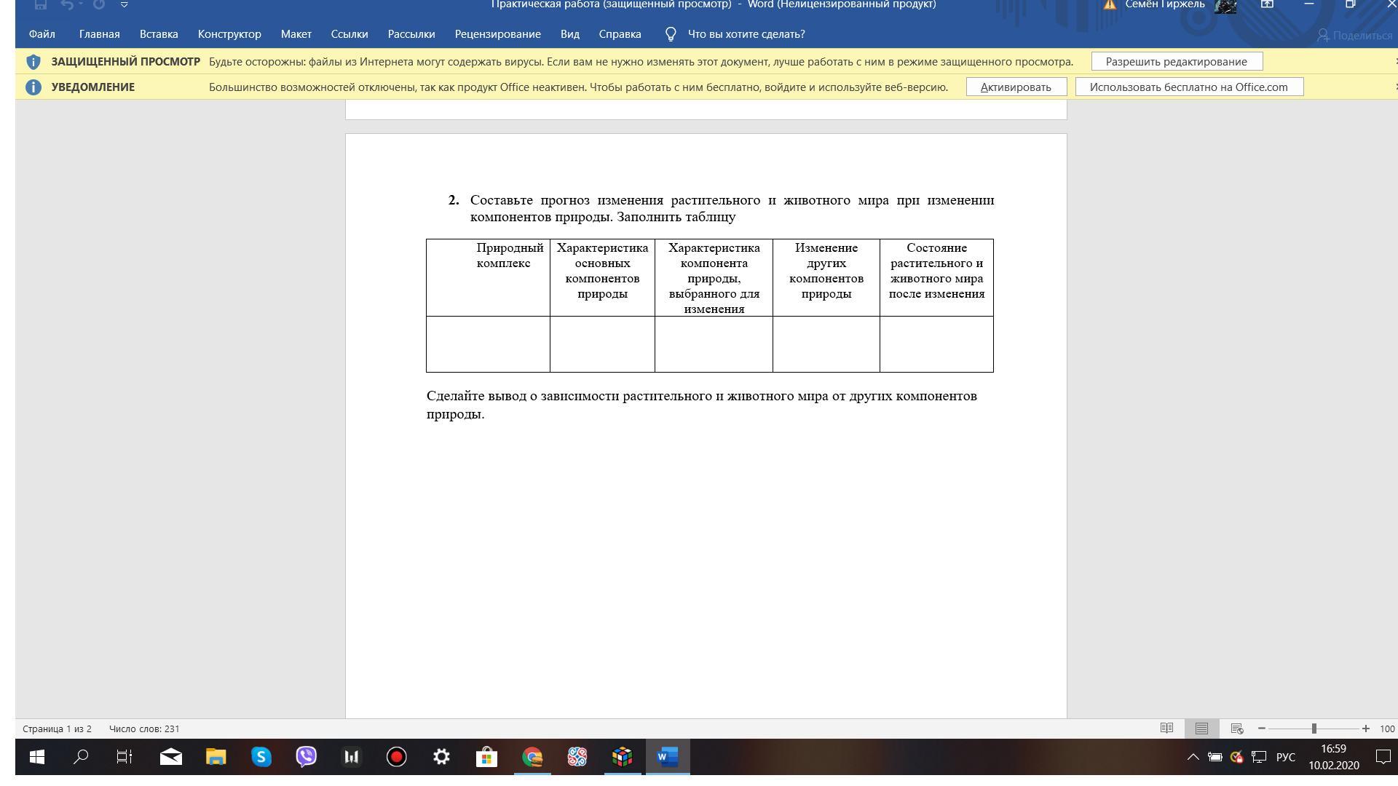Open the Mail app on taskbar
Screen dimensions: 1398x786
point(170,757)
